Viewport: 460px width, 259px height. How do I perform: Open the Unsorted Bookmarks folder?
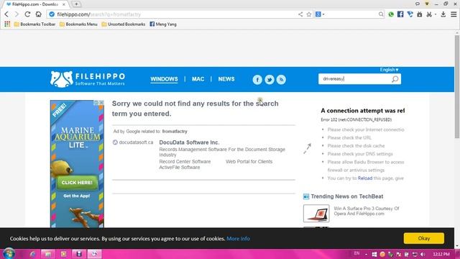tap(123, 24)
